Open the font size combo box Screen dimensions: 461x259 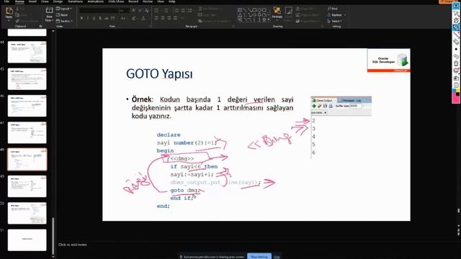125,11
